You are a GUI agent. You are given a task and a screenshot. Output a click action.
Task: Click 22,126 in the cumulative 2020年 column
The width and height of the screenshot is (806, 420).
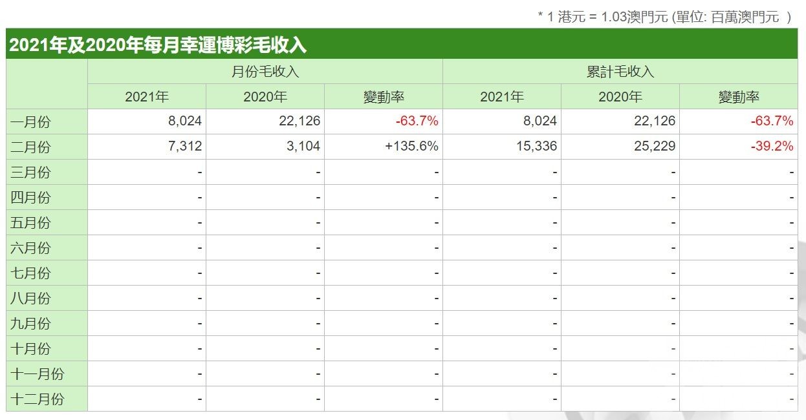[655, 121]
